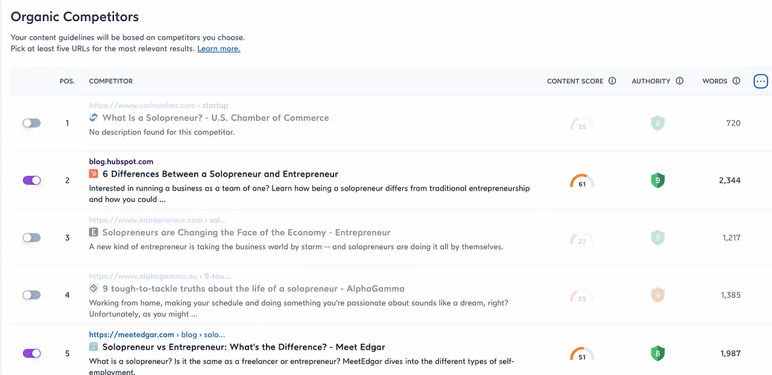
Task: Enable the AlphaGamma competitor toggle
Action: point(31,295)
